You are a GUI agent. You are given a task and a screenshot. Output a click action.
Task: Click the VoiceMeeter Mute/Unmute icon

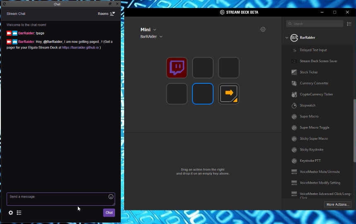pyautogui.click(x=294, y=172)
